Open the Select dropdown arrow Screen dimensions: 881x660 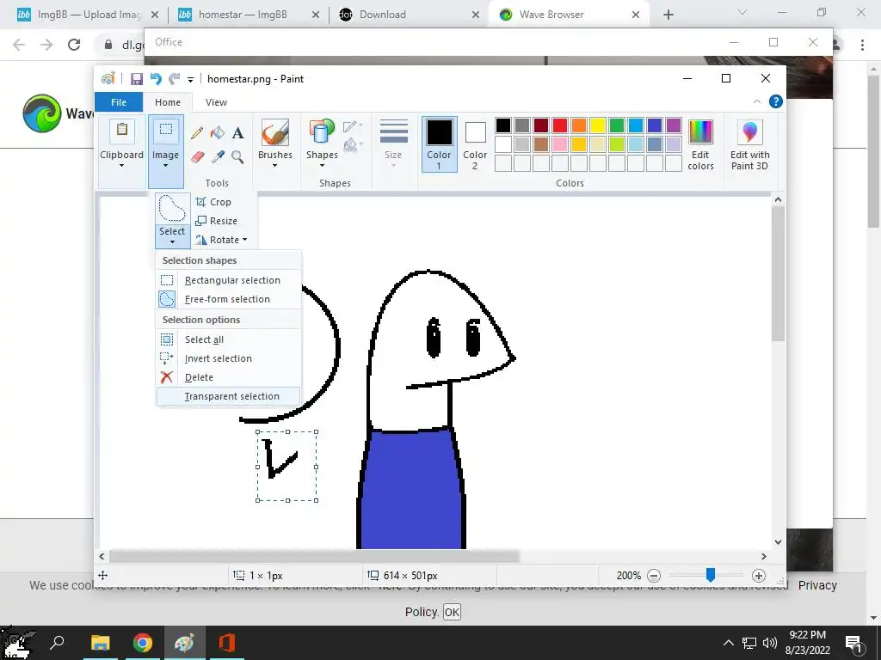(172, 241)
